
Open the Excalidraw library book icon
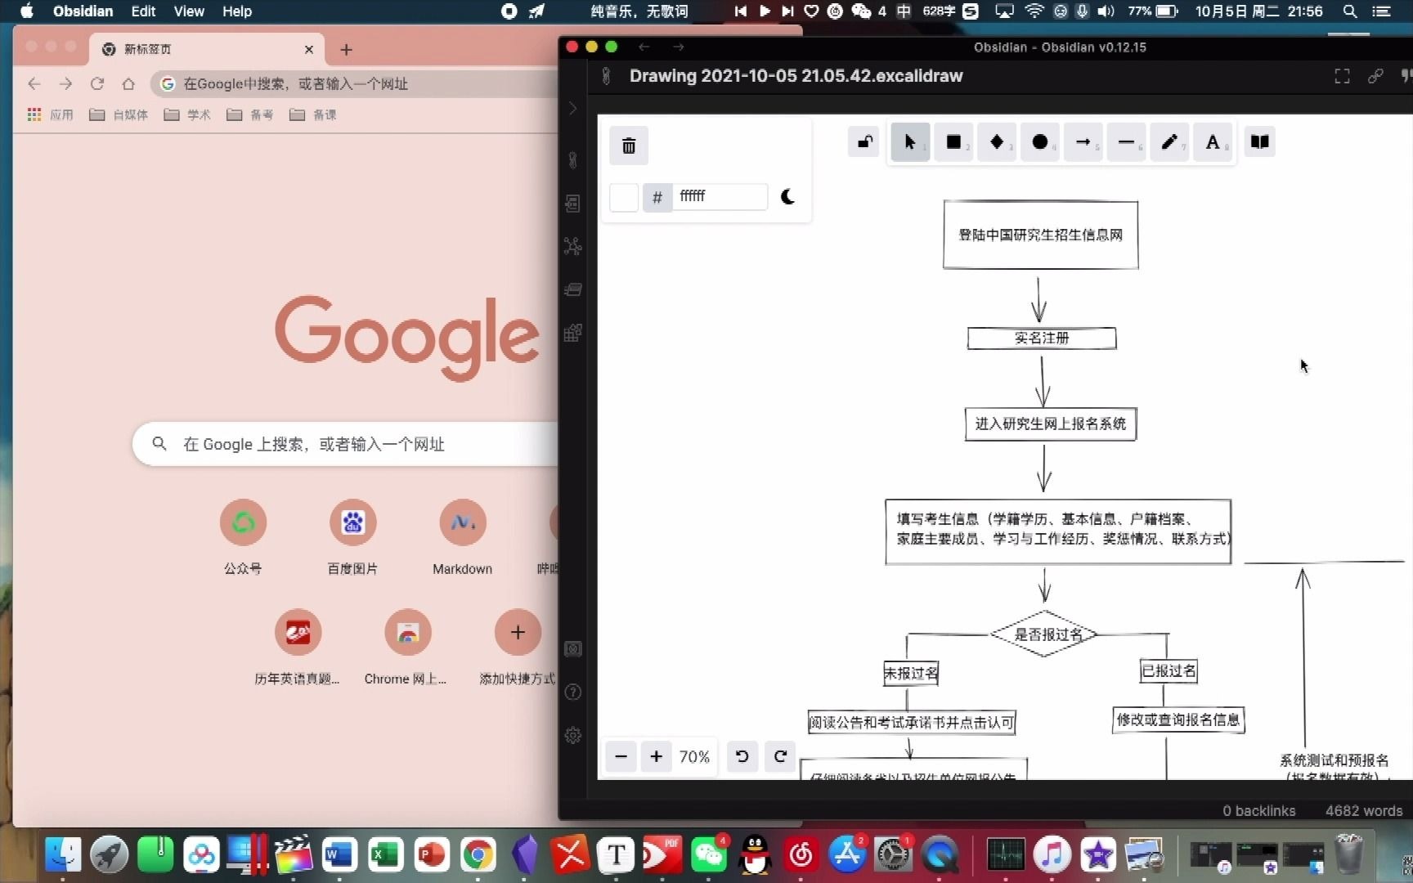(1260, 142)
